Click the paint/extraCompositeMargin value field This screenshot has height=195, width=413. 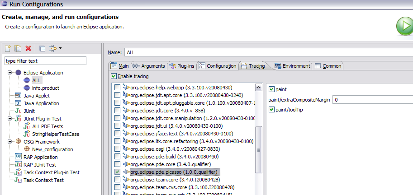(373, 100)
